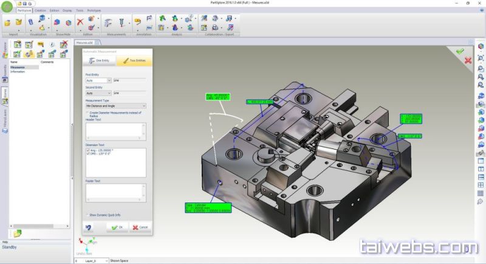486x264 pixels.
Task: Click the open folder icon in Import group
Action: click(7, 23)
